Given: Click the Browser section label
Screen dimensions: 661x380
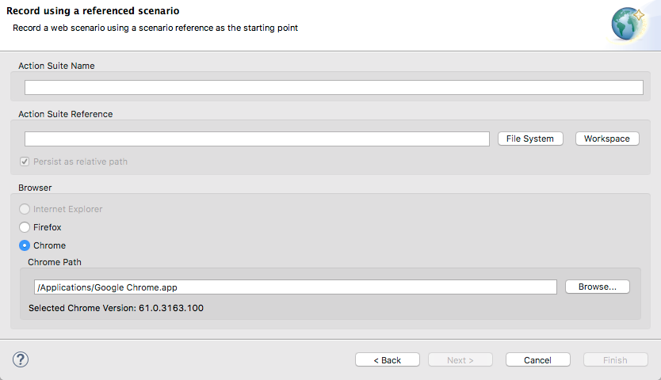Looking at the screenshot, I should pyautogui.click(x=35, y=188).
